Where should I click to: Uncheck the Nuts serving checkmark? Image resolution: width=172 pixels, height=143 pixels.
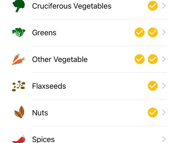[153, 113]
